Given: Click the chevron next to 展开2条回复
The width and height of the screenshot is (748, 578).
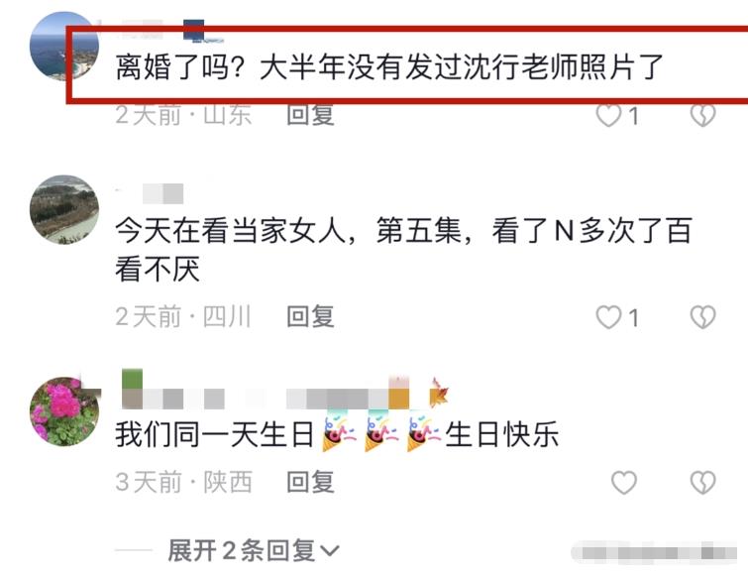Looking at the screenshot, I should tap(330, 552).
